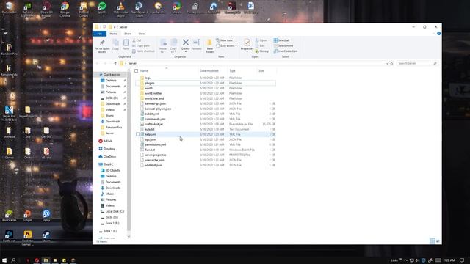Select the eula.txt file
Viewport: 470px width, 264px height.
(x=150, y=129)
